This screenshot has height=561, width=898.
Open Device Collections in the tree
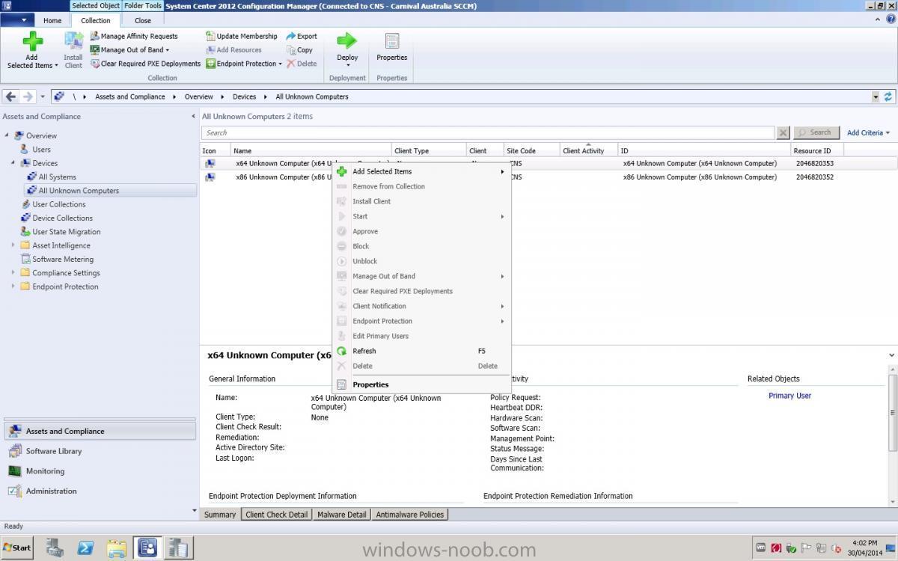tap(63, 218)
